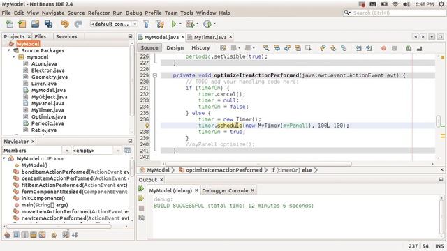Toggle Show Fields filter in Navigator

[16, 235]
